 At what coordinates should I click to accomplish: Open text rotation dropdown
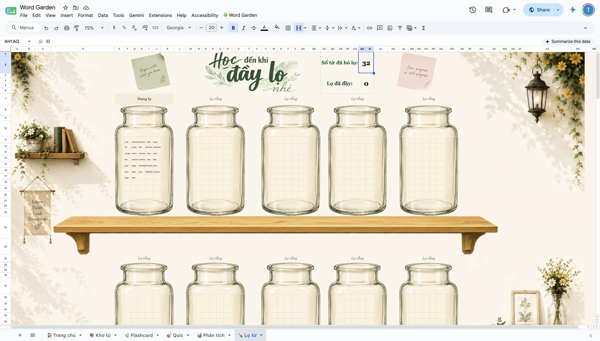tap(356, 28)
